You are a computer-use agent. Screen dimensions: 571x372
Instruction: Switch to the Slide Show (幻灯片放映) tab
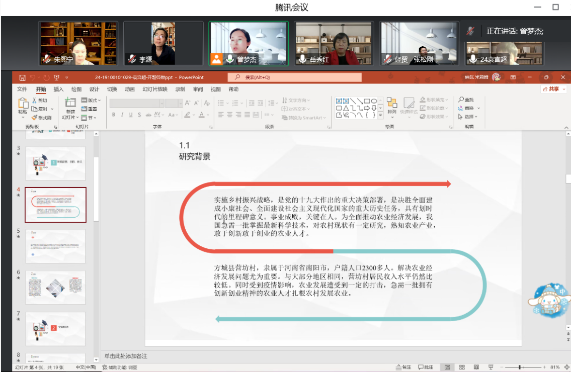[x=154, y=89]
